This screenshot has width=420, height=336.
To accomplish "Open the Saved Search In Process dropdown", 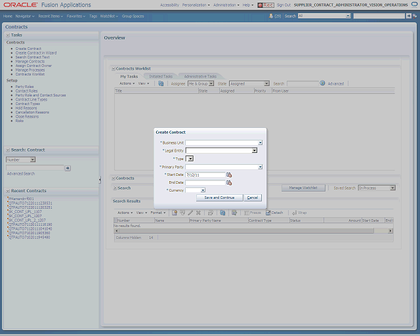I will [377, 188].
